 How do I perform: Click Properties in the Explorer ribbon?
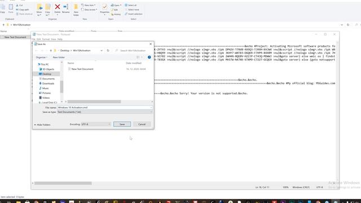pos(104,10)
